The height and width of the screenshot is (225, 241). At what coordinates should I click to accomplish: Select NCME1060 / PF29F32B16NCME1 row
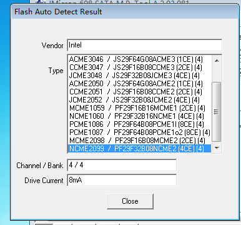[x=140, y=116]
